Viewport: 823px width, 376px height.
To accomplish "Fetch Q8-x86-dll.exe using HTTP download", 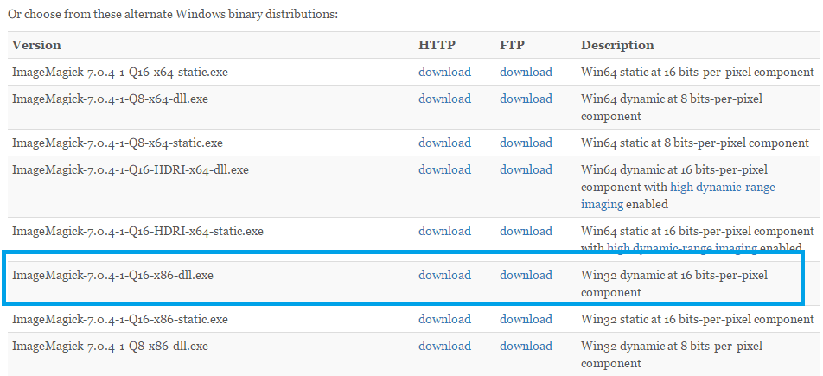I will click(x=444, y=346).
